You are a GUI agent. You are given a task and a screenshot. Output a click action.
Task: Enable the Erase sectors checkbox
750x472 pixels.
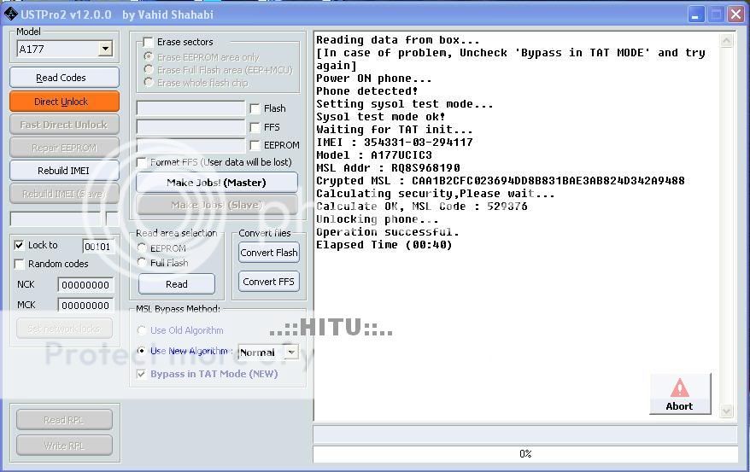point(149,42)
